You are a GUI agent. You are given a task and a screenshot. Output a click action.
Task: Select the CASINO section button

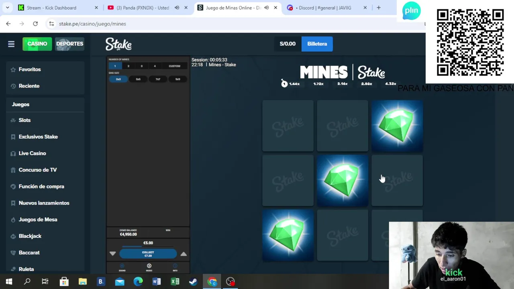coord(37,44)
